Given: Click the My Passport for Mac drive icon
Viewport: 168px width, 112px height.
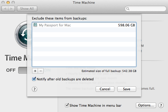Looking at the screenshot, I should coord(35,25).
